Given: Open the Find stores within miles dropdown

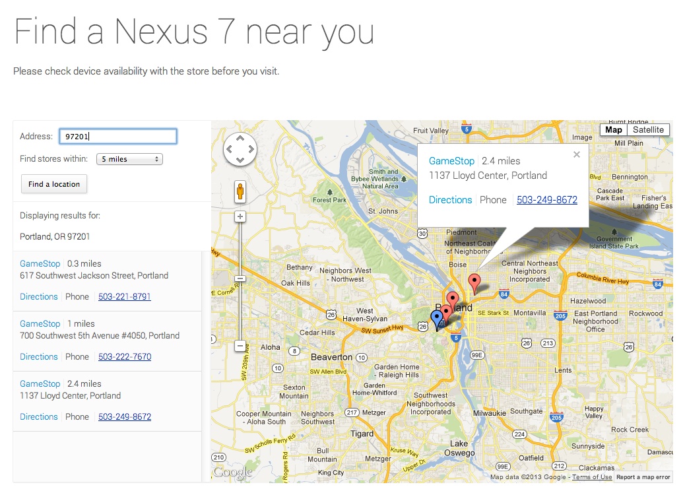Looking at the screenshot, I should (x=129, y=160).
